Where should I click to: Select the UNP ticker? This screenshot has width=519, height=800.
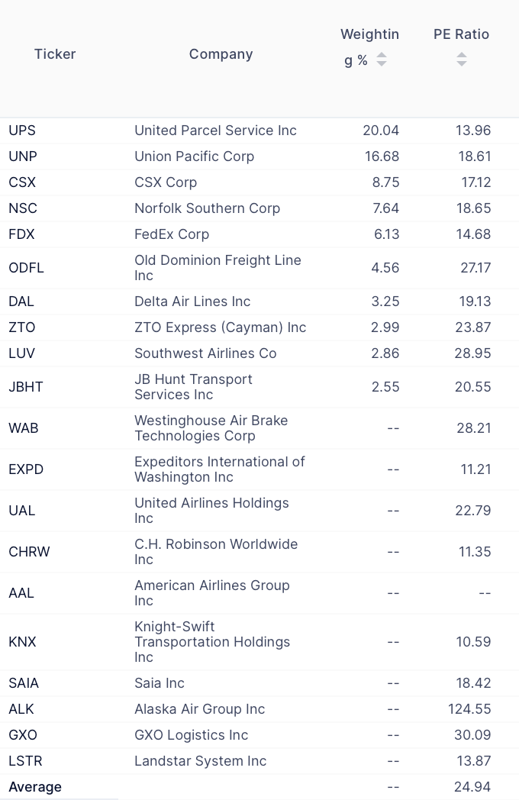tap(23, 156)
